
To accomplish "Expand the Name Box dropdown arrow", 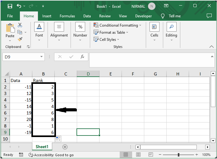I will (41, 57).
